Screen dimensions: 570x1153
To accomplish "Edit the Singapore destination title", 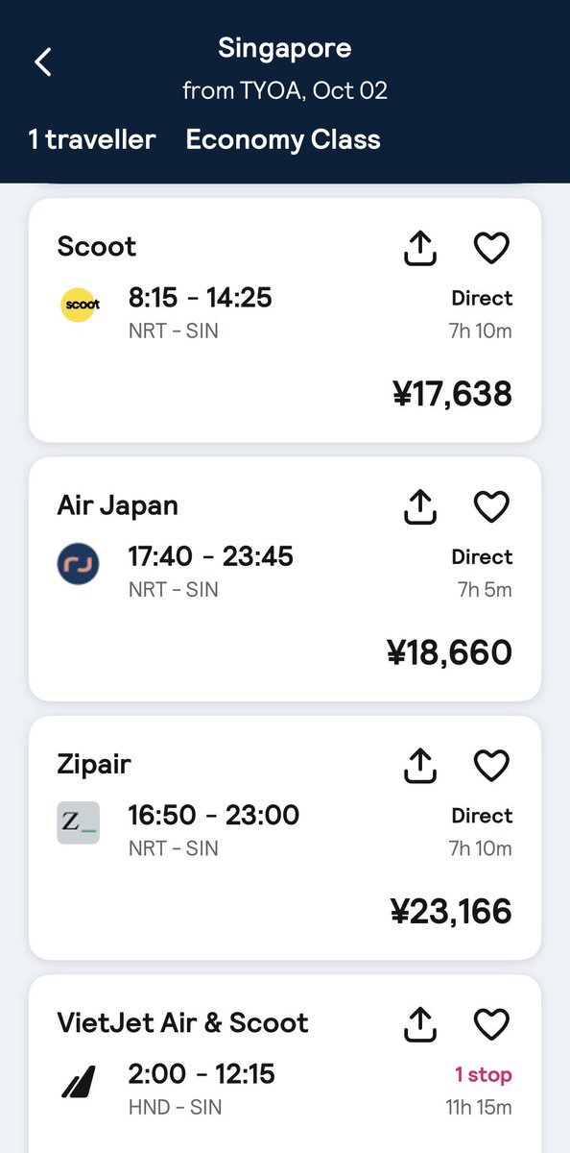I will tap(285, 48).
